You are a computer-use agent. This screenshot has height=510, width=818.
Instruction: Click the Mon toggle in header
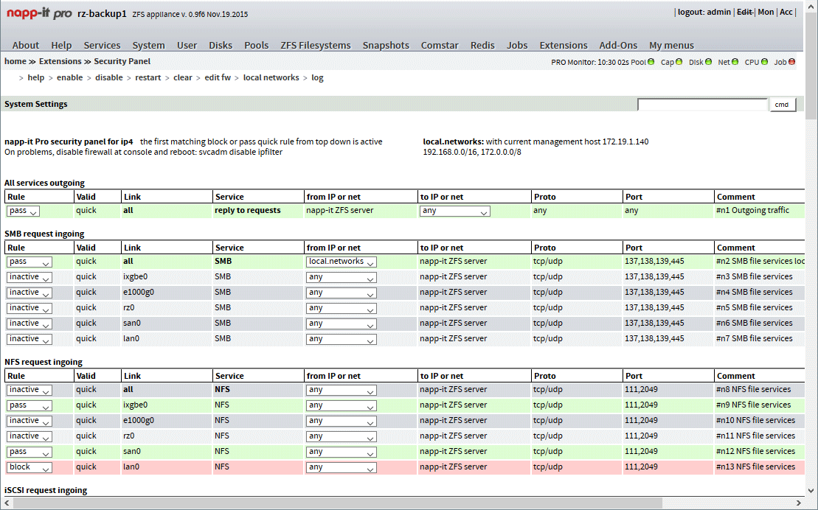[766, 12]
